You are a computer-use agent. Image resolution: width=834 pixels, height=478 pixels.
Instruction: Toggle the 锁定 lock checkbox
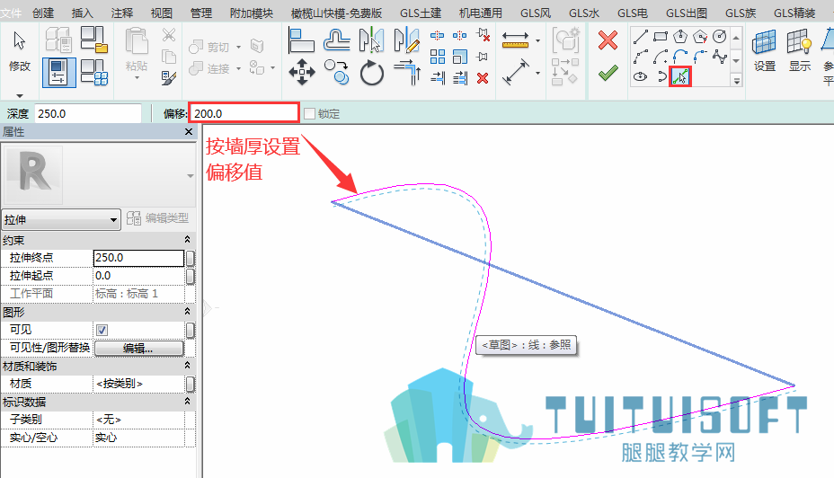point(309,114)
